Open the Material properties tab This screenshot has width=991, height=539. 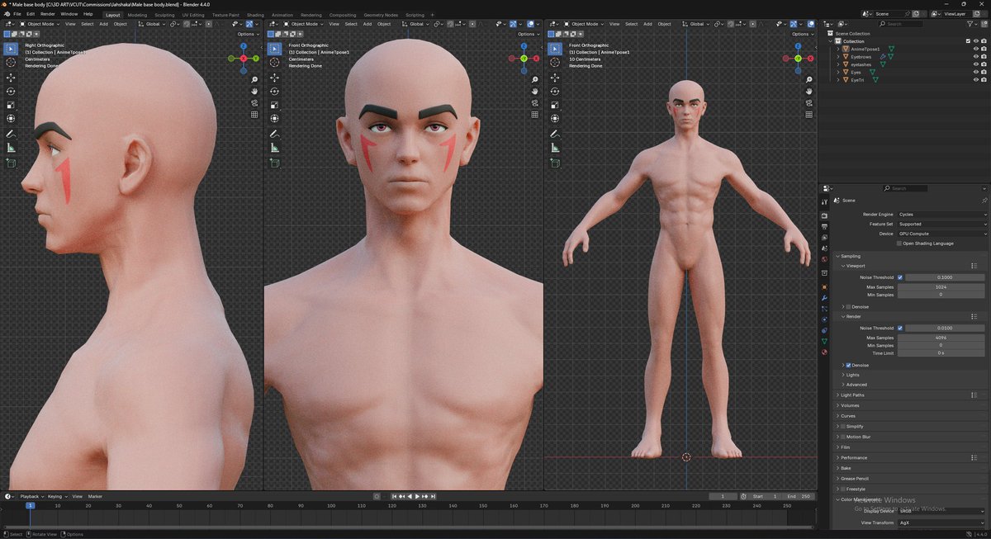pyautogui.click(x=824, y=352)
